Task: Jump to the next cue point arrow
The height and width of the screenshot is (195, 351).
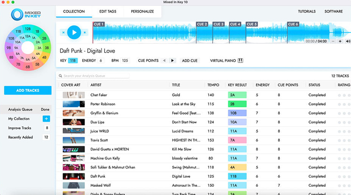Action: click(172, 60)
